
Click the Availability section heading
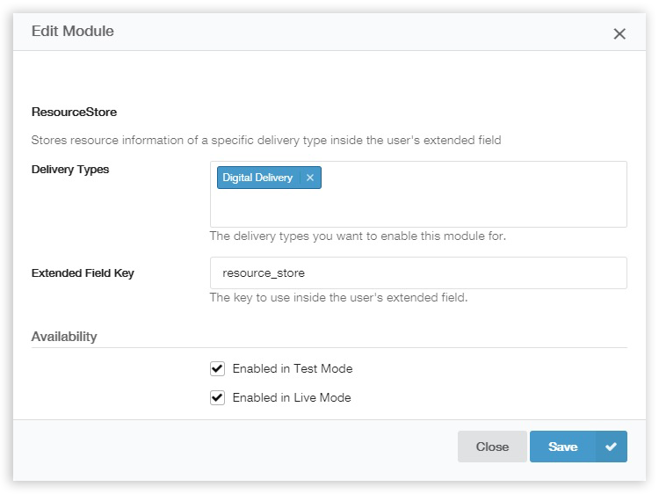click(x=64, y=337)
